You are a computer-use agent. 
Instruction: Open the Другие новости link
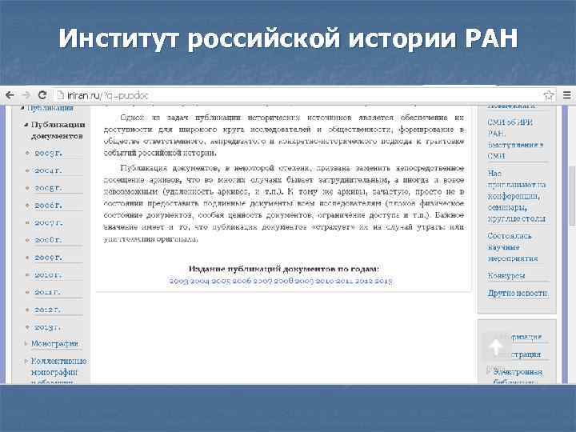click(x=518, y=293)
